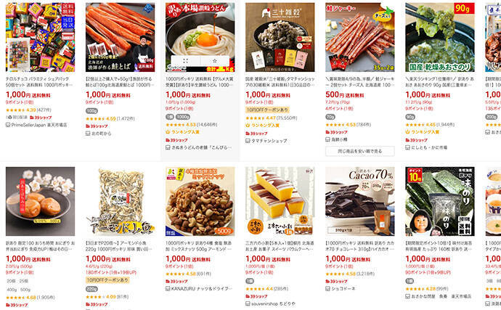Click the expand-image icon on the udon thumbnail

185,61
